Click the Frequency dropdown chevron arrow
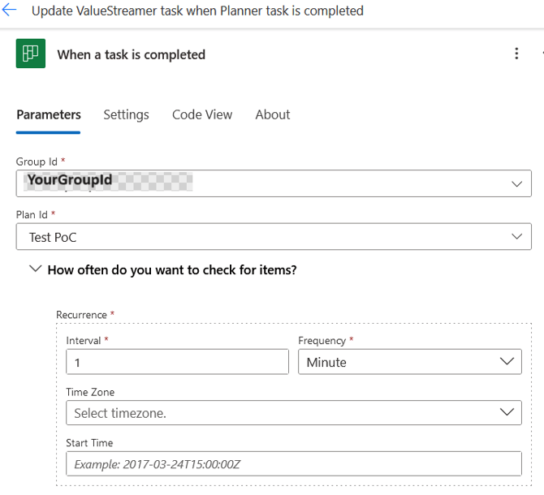544x495 pixels. 507,362
